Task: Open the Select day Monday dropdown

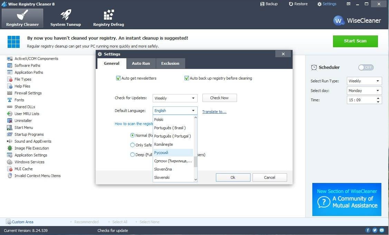Action: 364,91
